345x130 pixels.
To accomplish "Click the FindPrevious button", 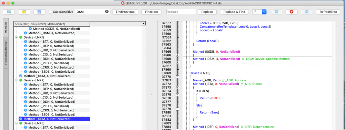I will click(125, 12).
